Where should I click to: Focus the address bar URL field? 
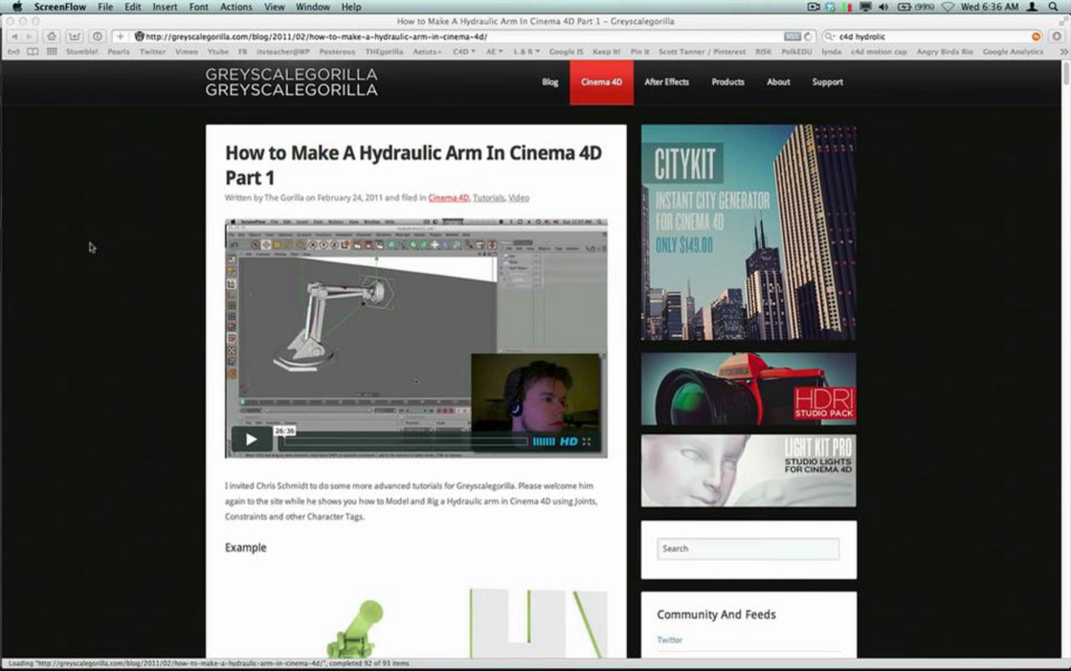pyautogui.click(x=464, y=37)
